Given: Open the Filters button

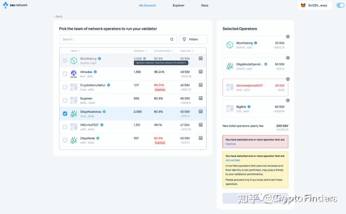Looking at the screenshot, I should coord(193,39).
